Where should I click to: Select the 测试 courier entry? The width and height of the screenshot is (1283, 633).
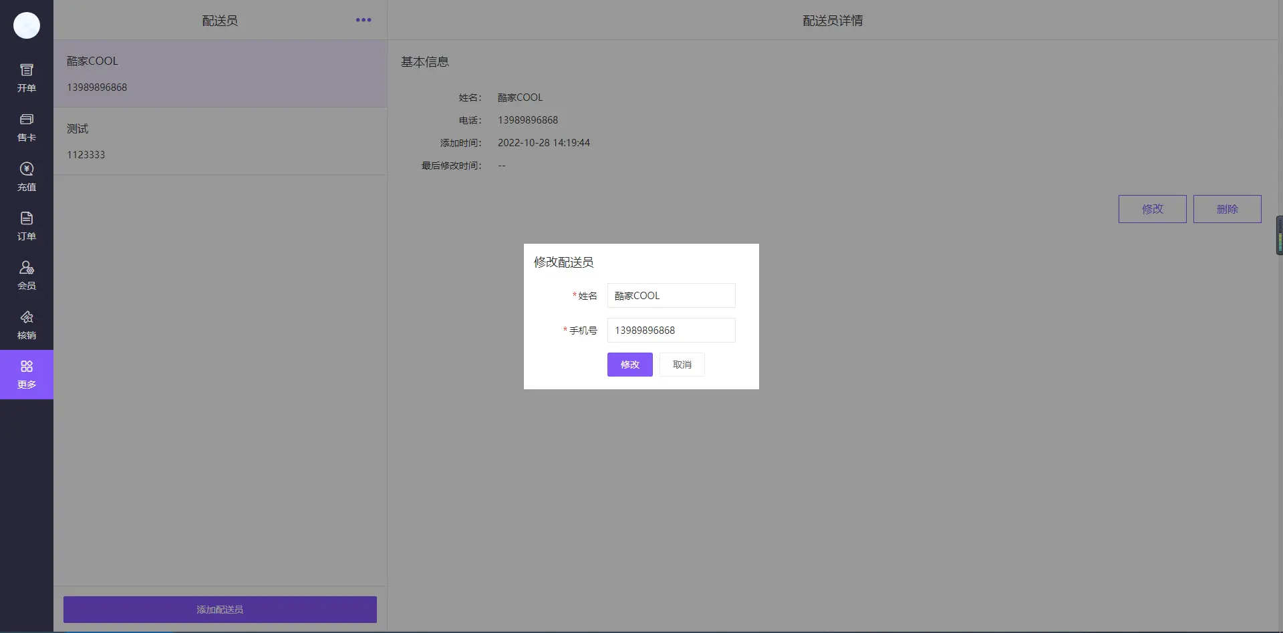point(220,141)
